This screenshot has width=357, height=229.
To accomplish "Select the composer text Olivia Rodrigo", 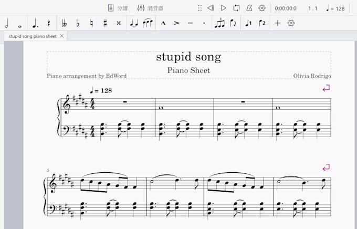I will [312, 76].
